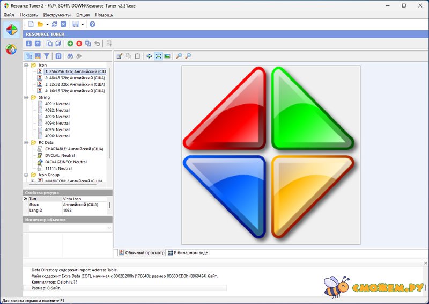The image size is (429, 304).
Task: Toggle the tree view mode button
Action: 29,56
